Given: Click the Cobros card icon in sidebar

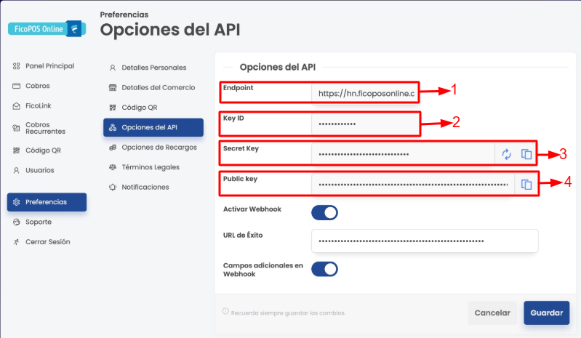Looking at the screenshot, I should 16,86.
